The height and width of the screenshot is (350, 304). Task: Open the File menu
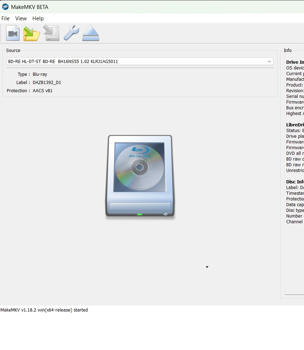(x=5, y=19)
